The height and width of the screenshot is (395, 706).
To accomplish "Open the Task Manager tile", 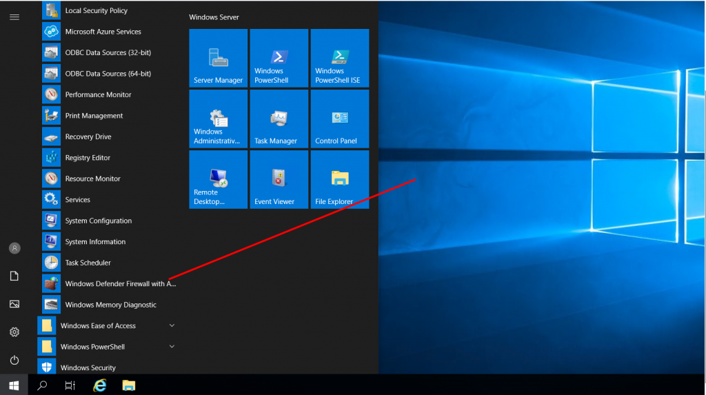I will point(279,119).
